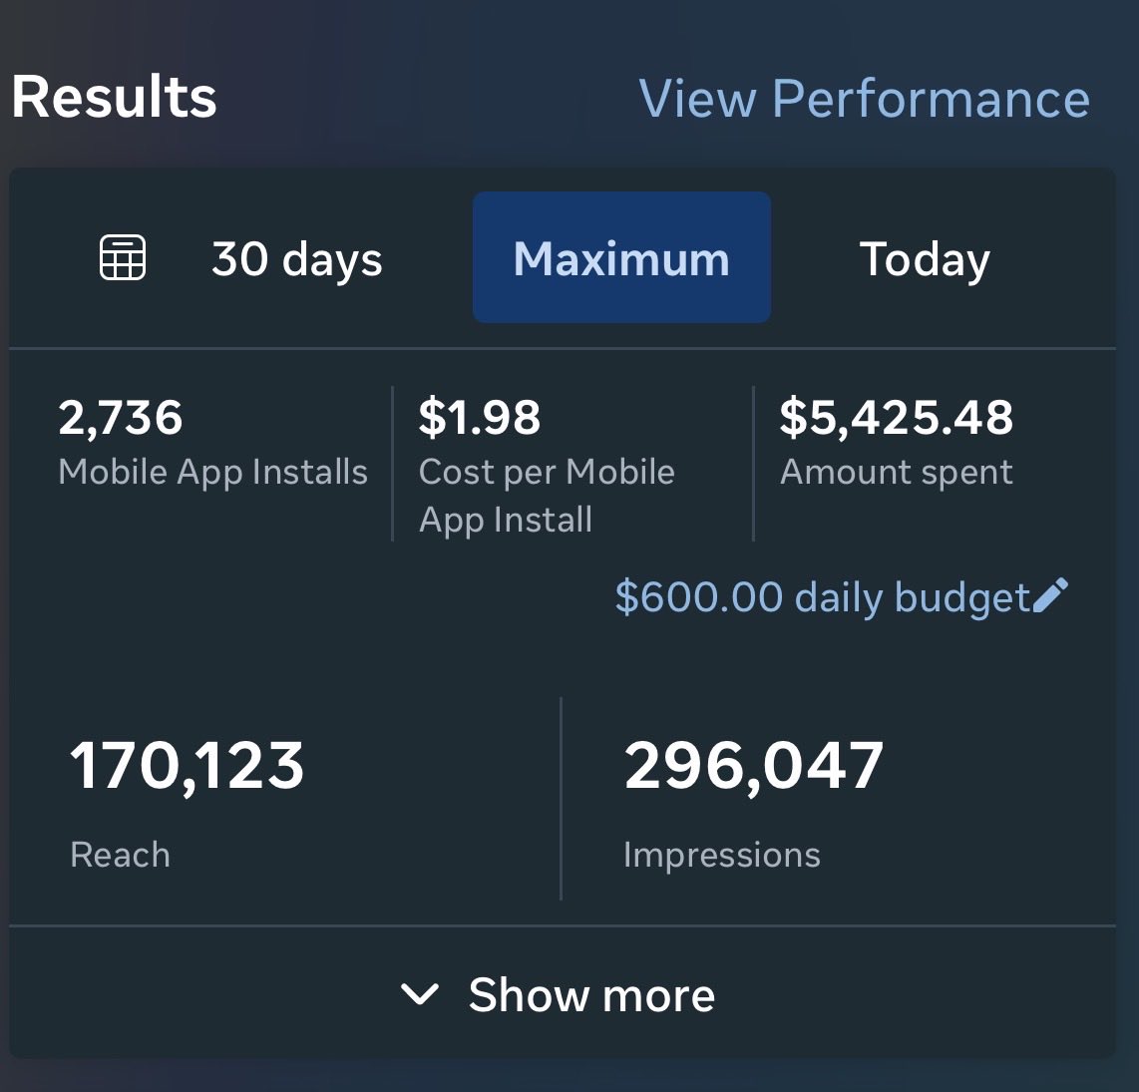Click the $600.00 daily budget link
The height and width of the screenshot is (1092, 1139).
822,597
